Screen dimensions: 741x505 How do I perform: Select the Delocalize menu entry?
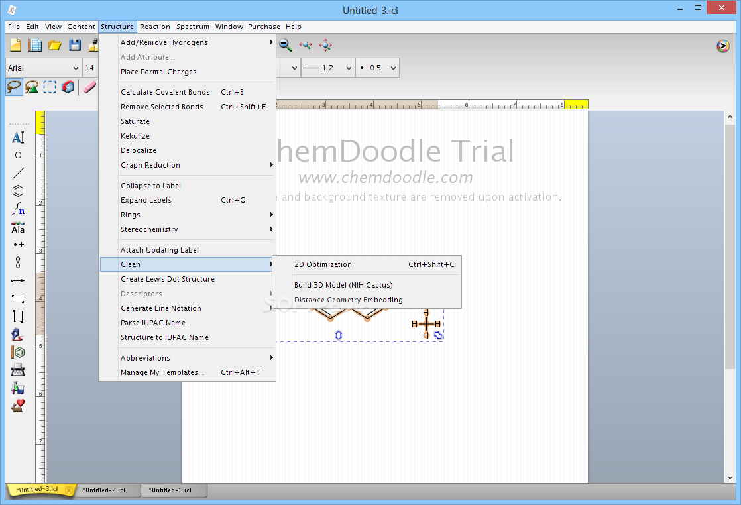188,150
